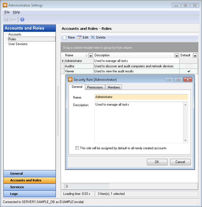This screenshot has width=202, height=207.
Task: Click the Administrative Settings title gear icon
Action: [x=5, y=5]
